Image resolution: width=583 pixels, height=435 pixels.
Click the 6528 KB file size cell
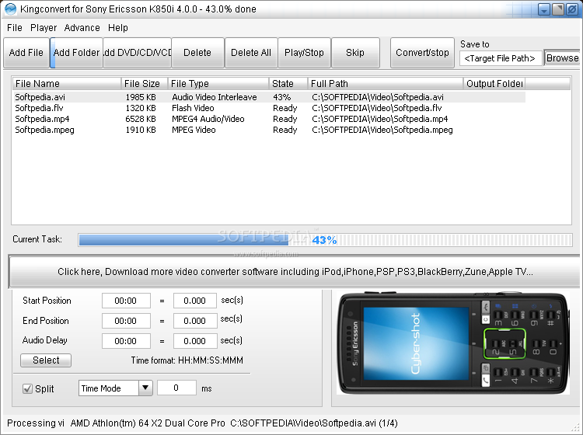141,119
